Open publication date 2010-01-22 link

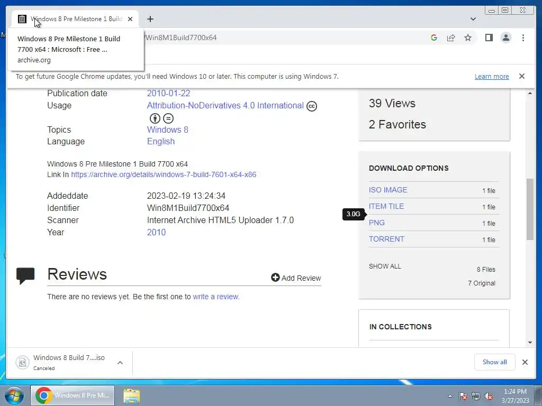(168, 93)
